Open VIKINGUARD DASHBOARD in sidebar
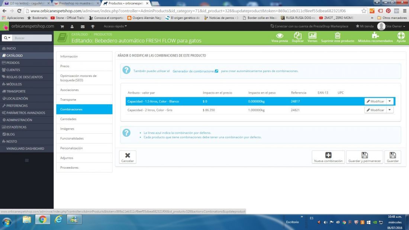 click(x=27, y=149)
